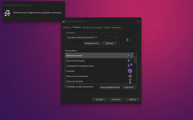Click the cursor preview box beside Esquema
The image size is (193, 120).
tap(129, 40)
